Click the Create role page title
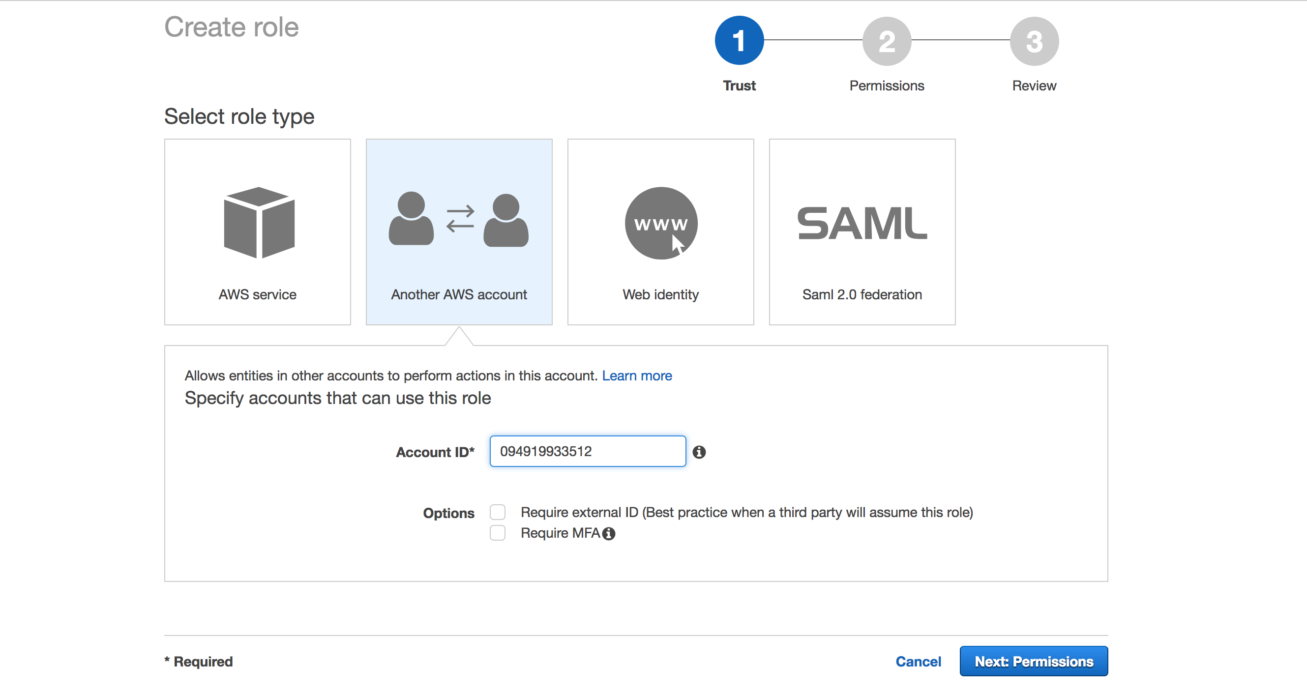 tap(232, 27)
